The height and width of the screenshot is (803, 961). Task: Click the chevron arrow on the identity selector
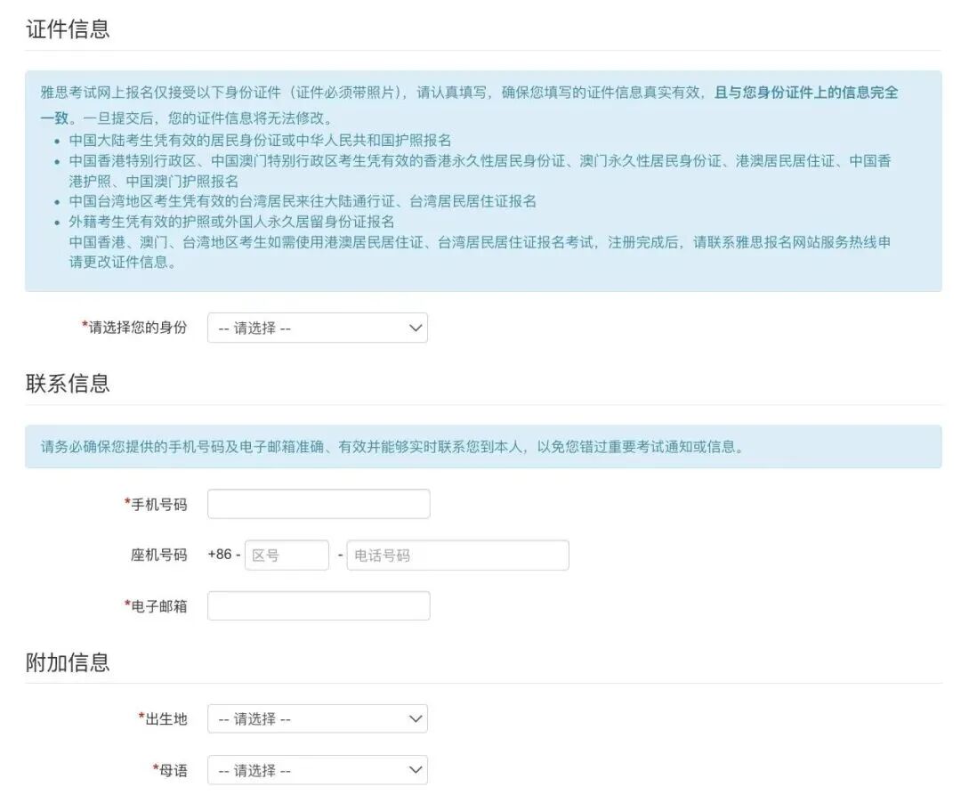coord(414,328)
